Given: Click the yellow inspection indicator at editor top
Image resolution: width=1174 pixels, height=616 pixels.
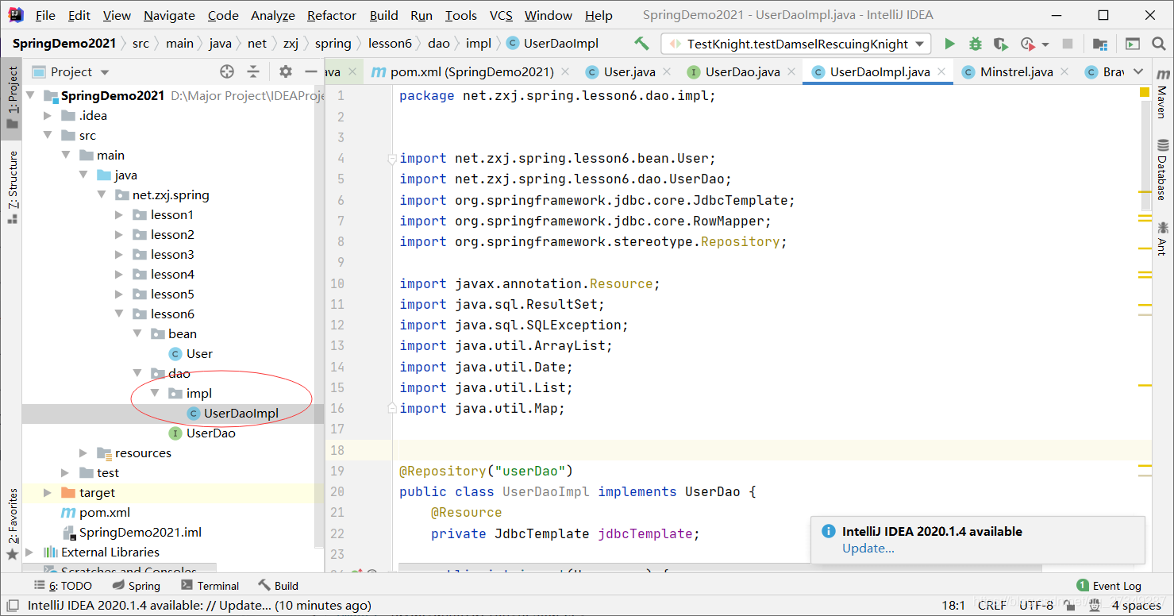Looking at the screenshot, I should 1145,93.
